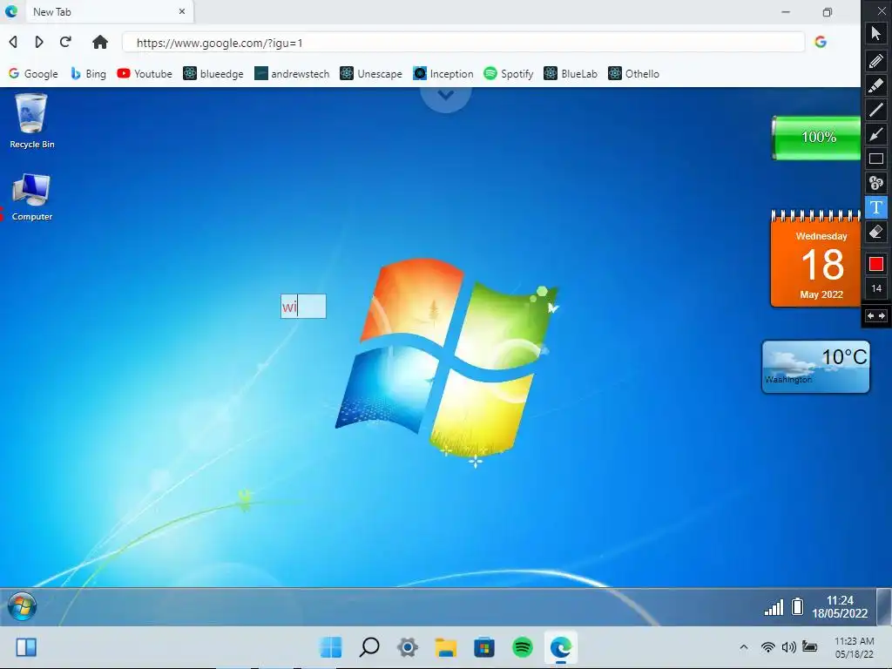Viewport: 892px width, 669px height.
Task: Close the annotation toolbar with X
Action: point(882,10)
